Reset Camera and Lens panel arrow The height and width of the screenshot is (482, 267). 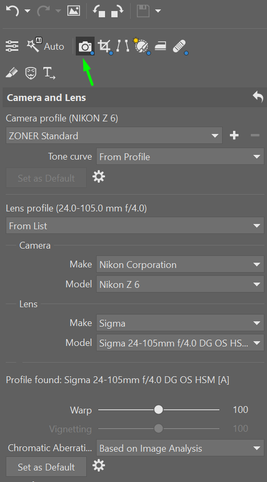pos(258,97)
